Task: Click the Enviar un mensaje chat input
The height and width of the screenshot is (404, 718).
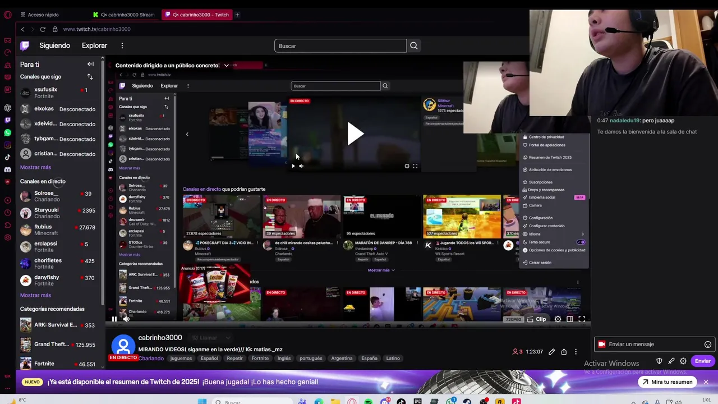Action: 654,345
